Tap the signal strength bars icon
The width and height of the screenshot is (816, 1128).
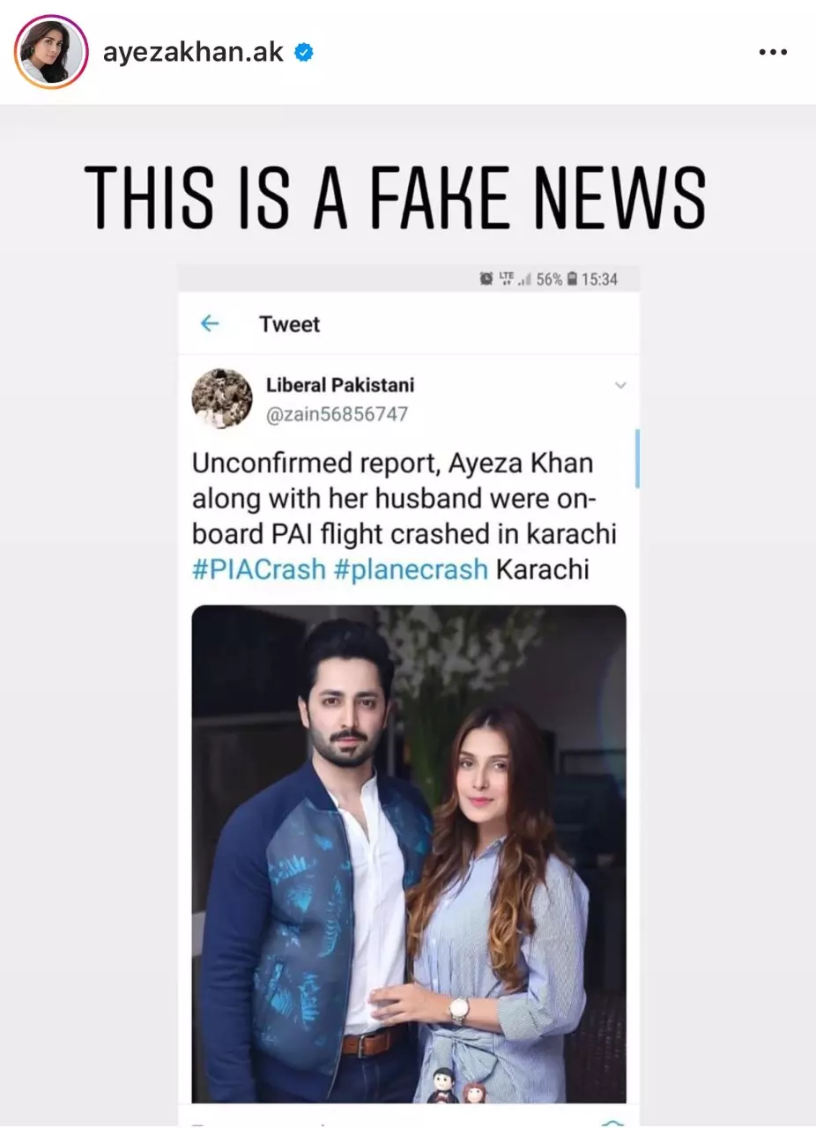click(524, 279)
